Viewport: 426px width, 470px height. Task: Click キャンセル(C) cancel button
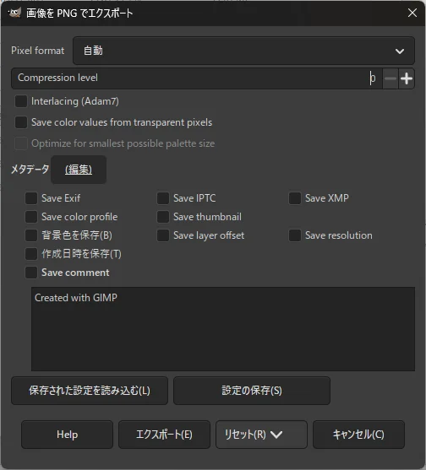[358, 435]
